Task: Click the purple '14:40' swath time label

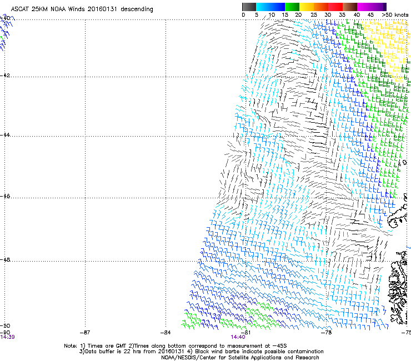Action: pyautogui.click(x=238, y=337)
